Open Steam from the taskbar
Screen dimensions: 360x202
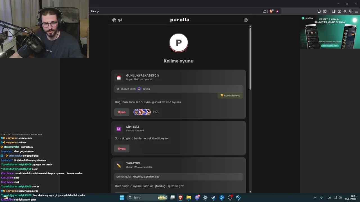tap(213, 198)
